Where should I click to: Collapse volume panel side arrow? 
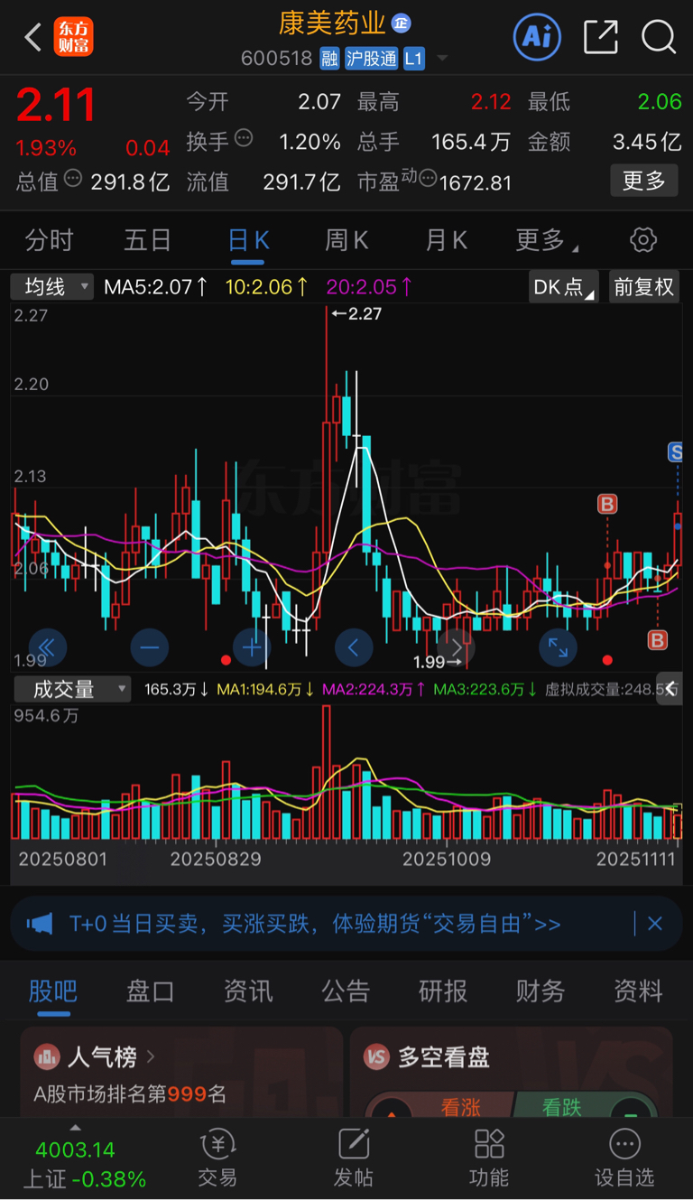coord(670,689)
